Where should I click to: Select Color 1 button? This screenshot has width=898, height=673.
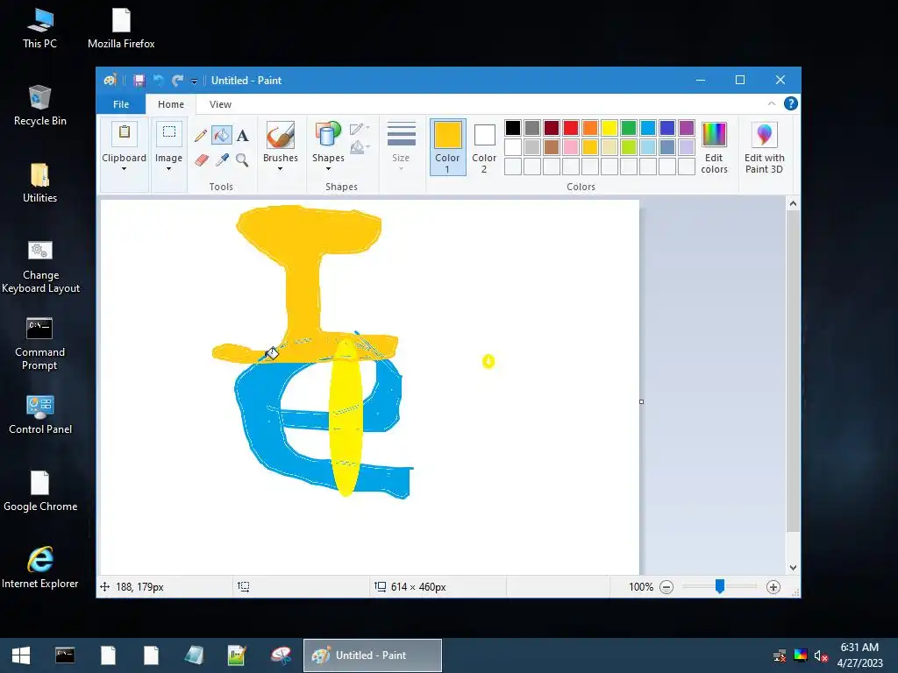447,147
